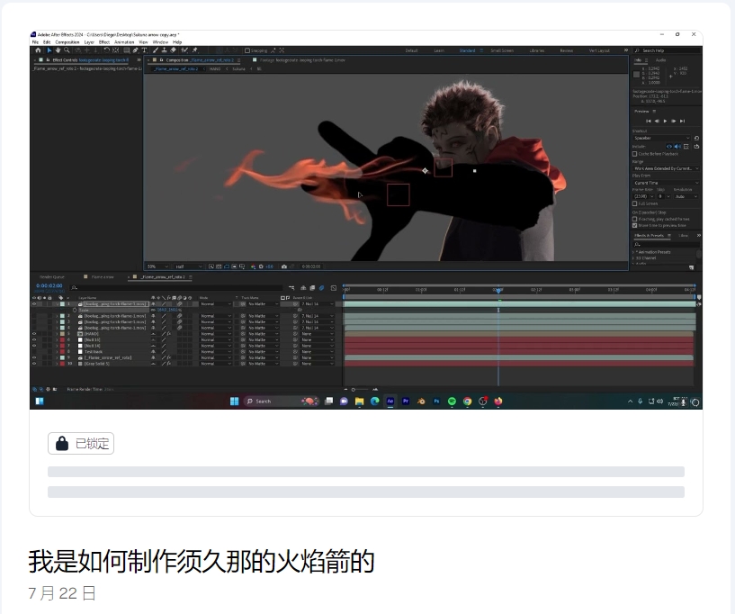Image resolution: width=735 pixels, height=614 pixels.
Task: Toggle include video eye icon in Preview
Action: (669, 147)
